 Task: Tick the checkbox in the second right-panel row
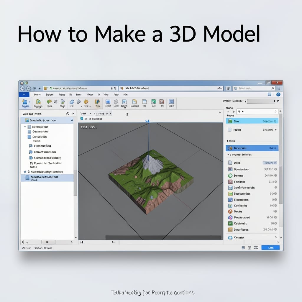tap(229, 130)
